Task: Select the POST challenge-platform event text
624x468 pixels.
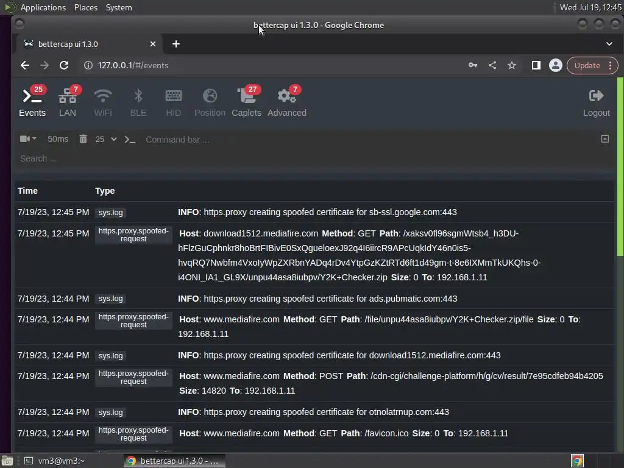Action: [x=391, y=383]
